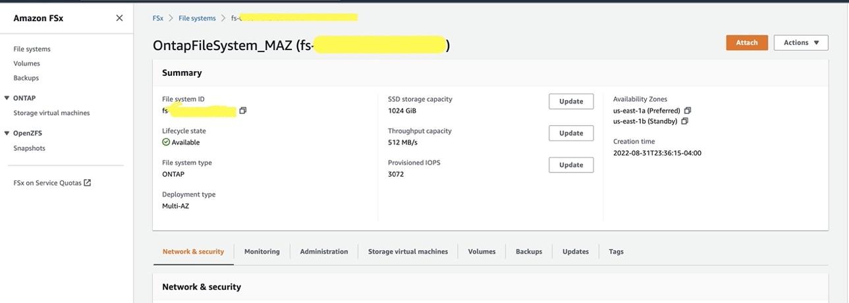Go to File systems breadcrumb link
Image resolution: width=849 pixels, height=303 pixels.
click(x=197, y=18)
